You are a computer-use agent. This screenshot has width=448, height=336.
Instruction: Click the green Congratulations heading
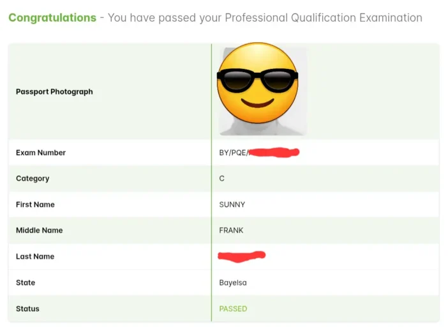(x=52, y=18)
